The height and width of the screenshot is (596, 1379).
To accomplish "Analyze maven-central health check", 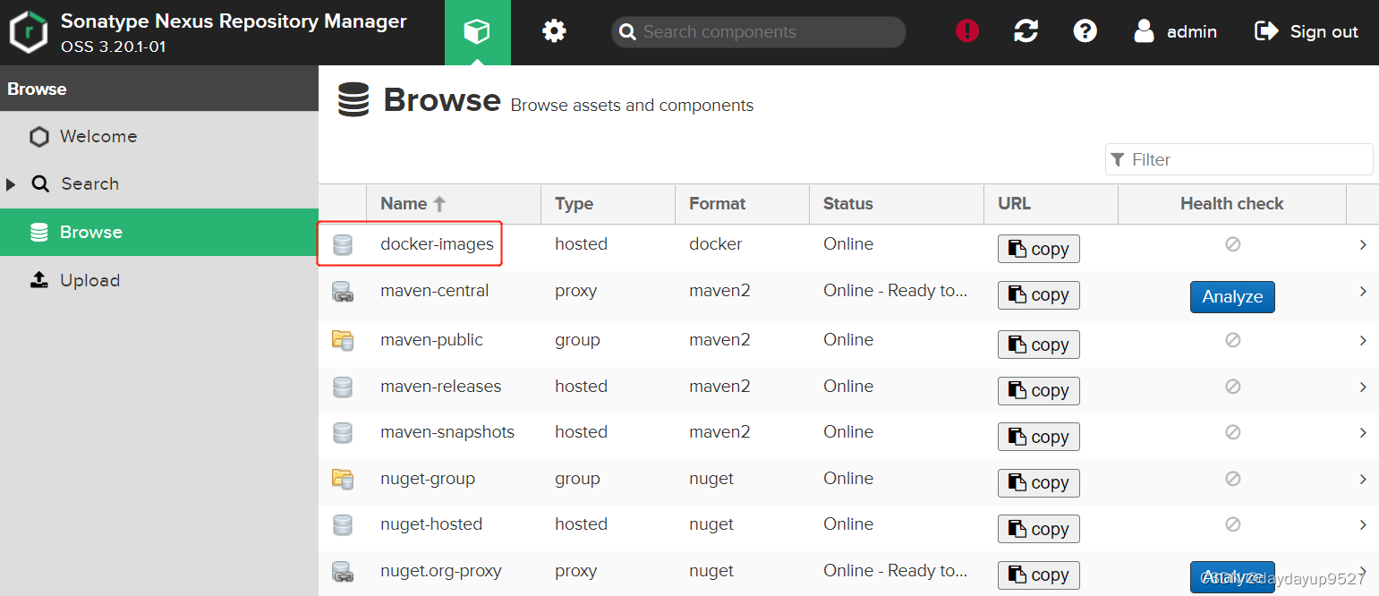I will [1232, 297].
